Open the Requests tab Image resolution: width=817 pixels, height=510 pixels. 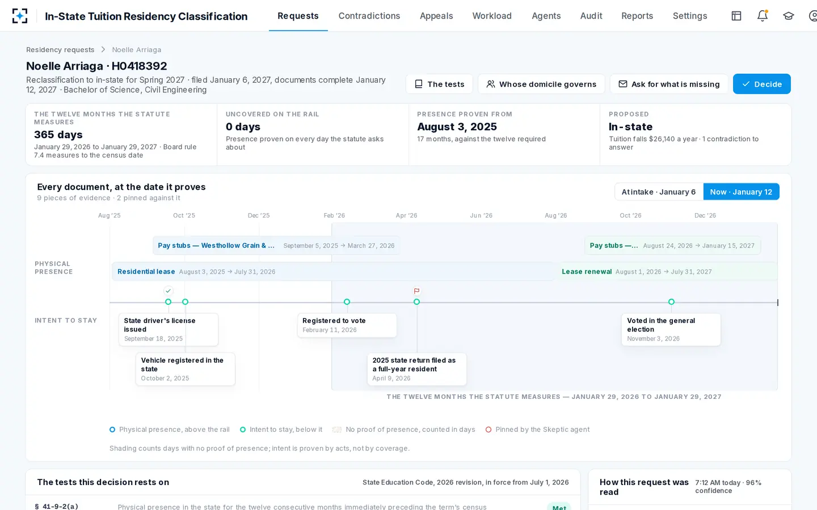[298, 16]
